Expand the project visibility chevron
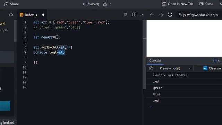The width and height of the screenshot is (222, 125). [110, 4]
